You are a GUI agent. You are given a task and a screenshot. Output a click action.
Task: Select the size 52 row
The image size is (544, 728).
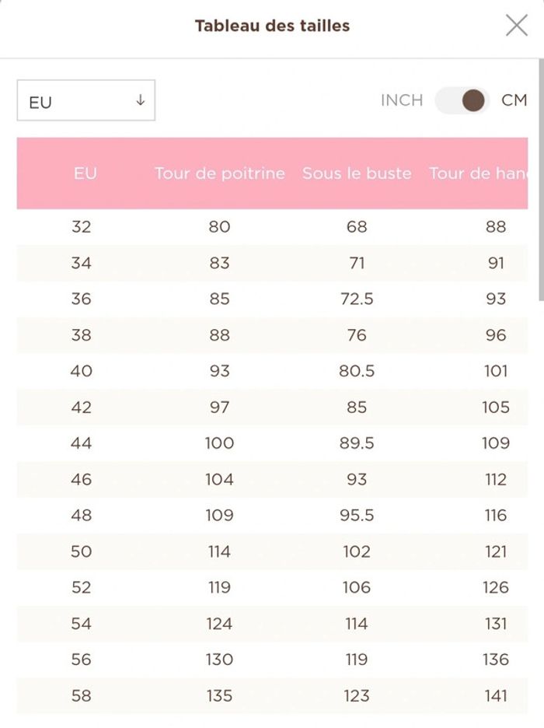(x=272, y=587)
